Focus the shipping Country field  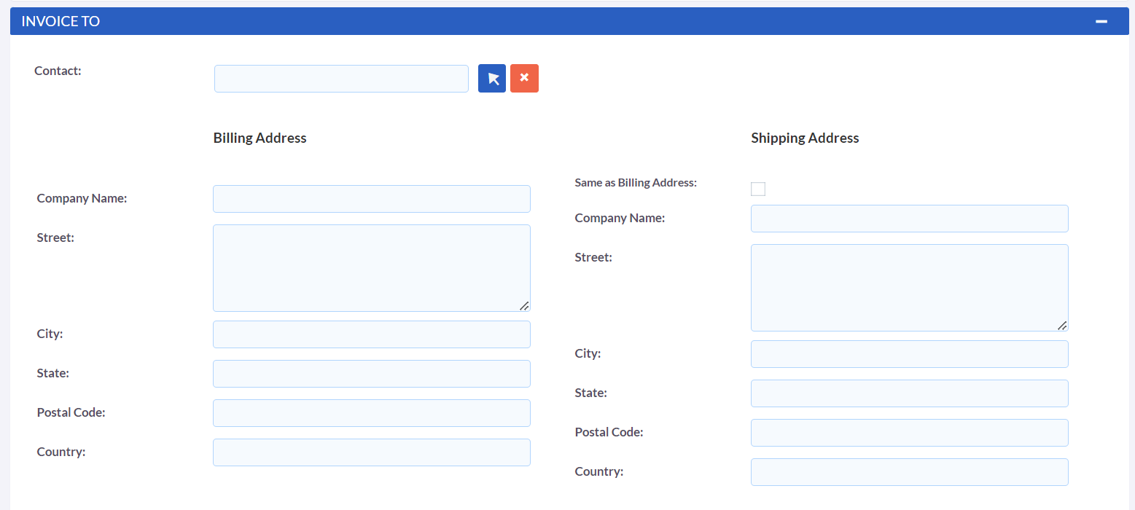(909, 472)
